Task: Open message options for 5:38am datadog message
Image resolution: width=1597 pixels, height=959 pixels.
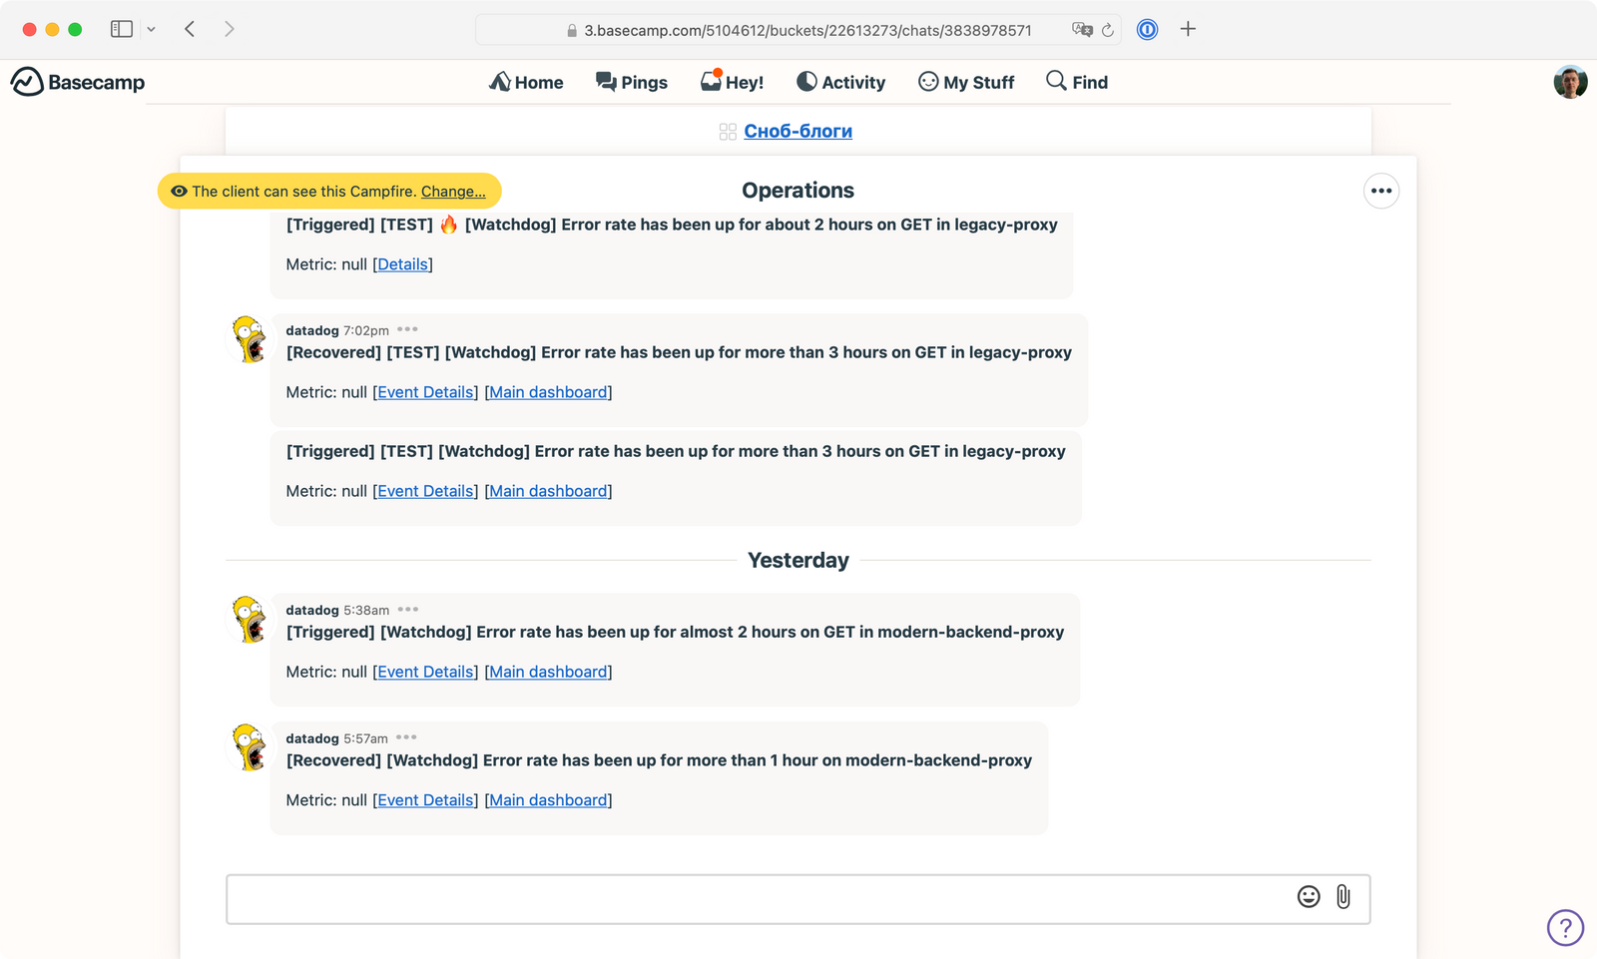Action: tap(408, 610)
